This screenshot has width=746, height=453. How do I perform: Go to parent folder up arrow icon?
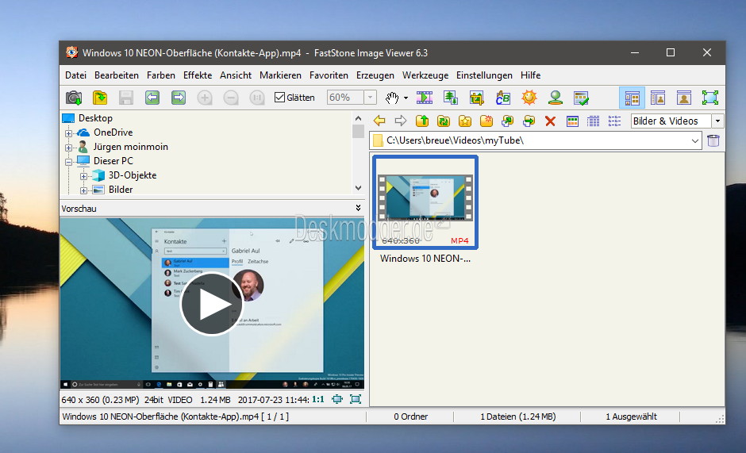(422, 121)
